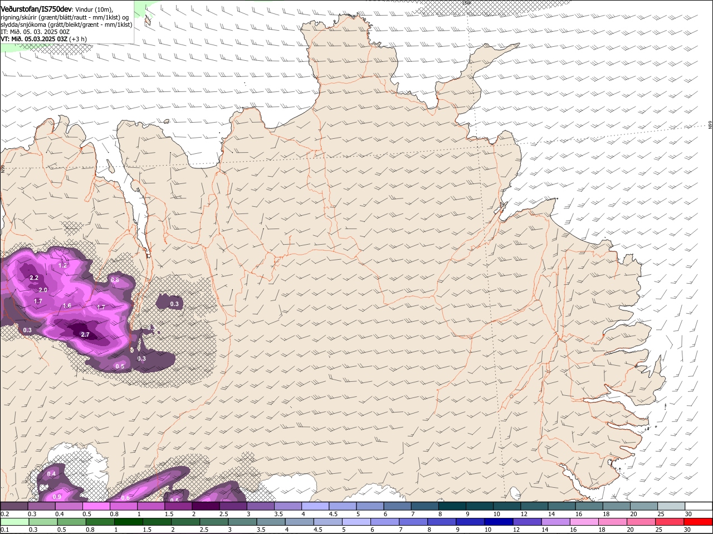The height and width of the screenshot is (534, 713).
Task: Click the 'slydda/snjókoma' legend description line
Action: tap(66, 25)
